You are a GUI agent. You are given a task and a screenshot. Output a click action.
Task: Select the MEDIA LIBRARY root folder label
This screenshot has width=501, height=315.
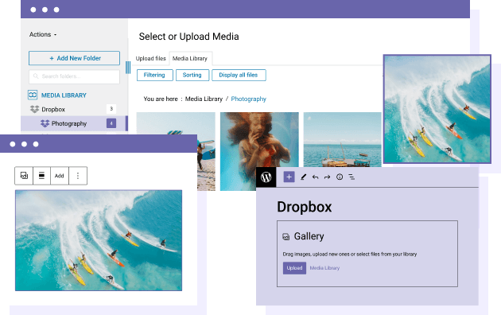(64, 95)
